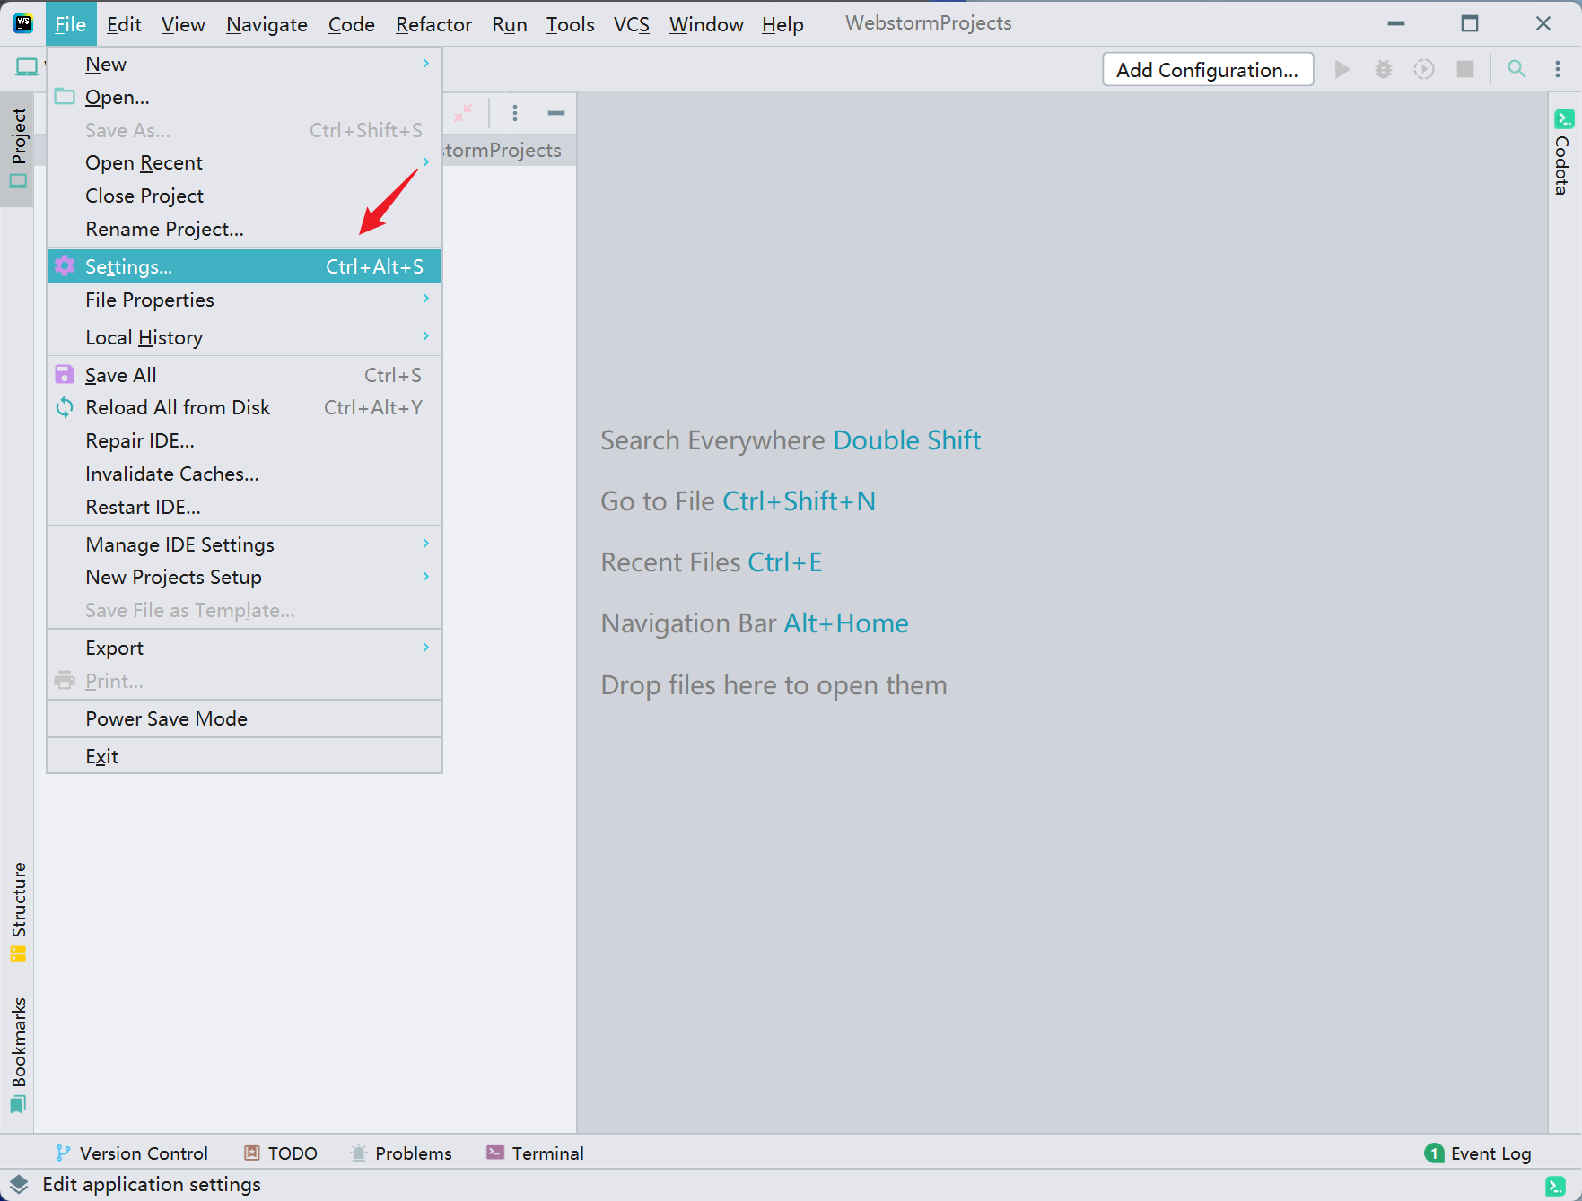Choose Restart IDE... menu item

pos(244,507)
